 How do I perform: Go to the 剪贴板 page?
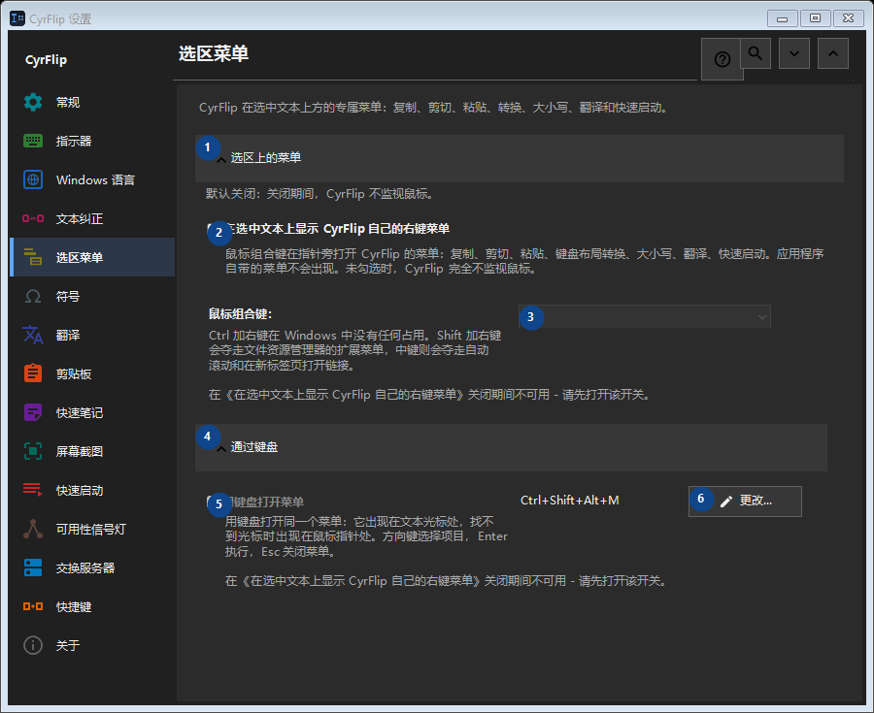coord(92,373)
